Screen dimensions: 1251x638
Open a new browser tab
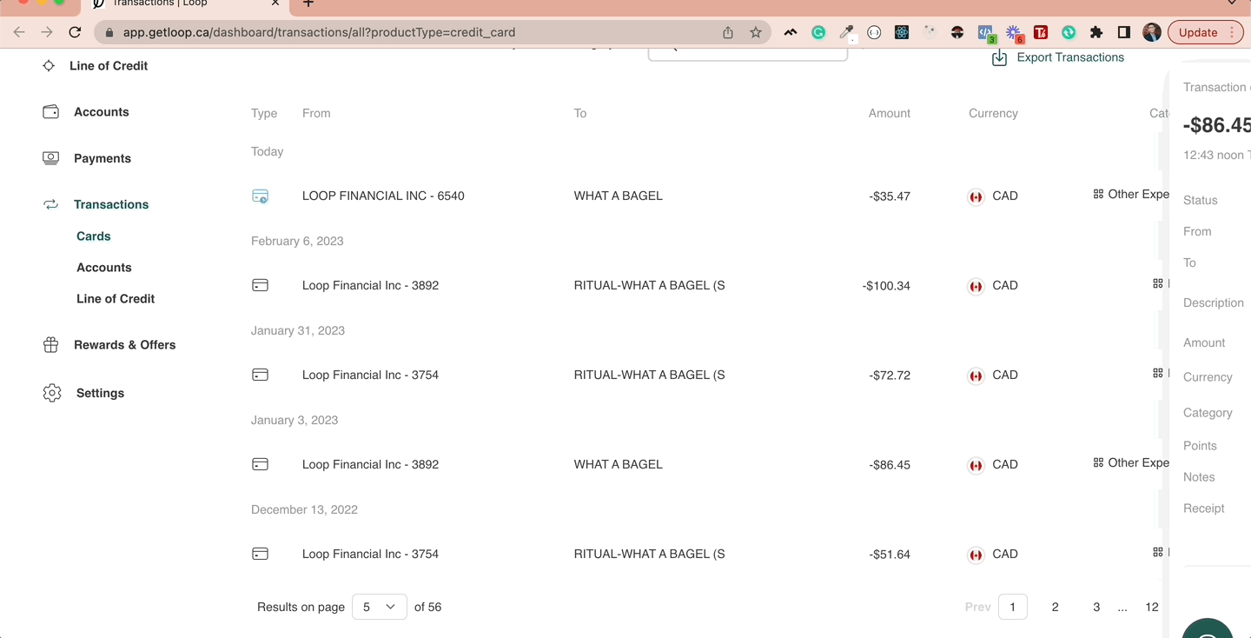click(x=308, y=4)
